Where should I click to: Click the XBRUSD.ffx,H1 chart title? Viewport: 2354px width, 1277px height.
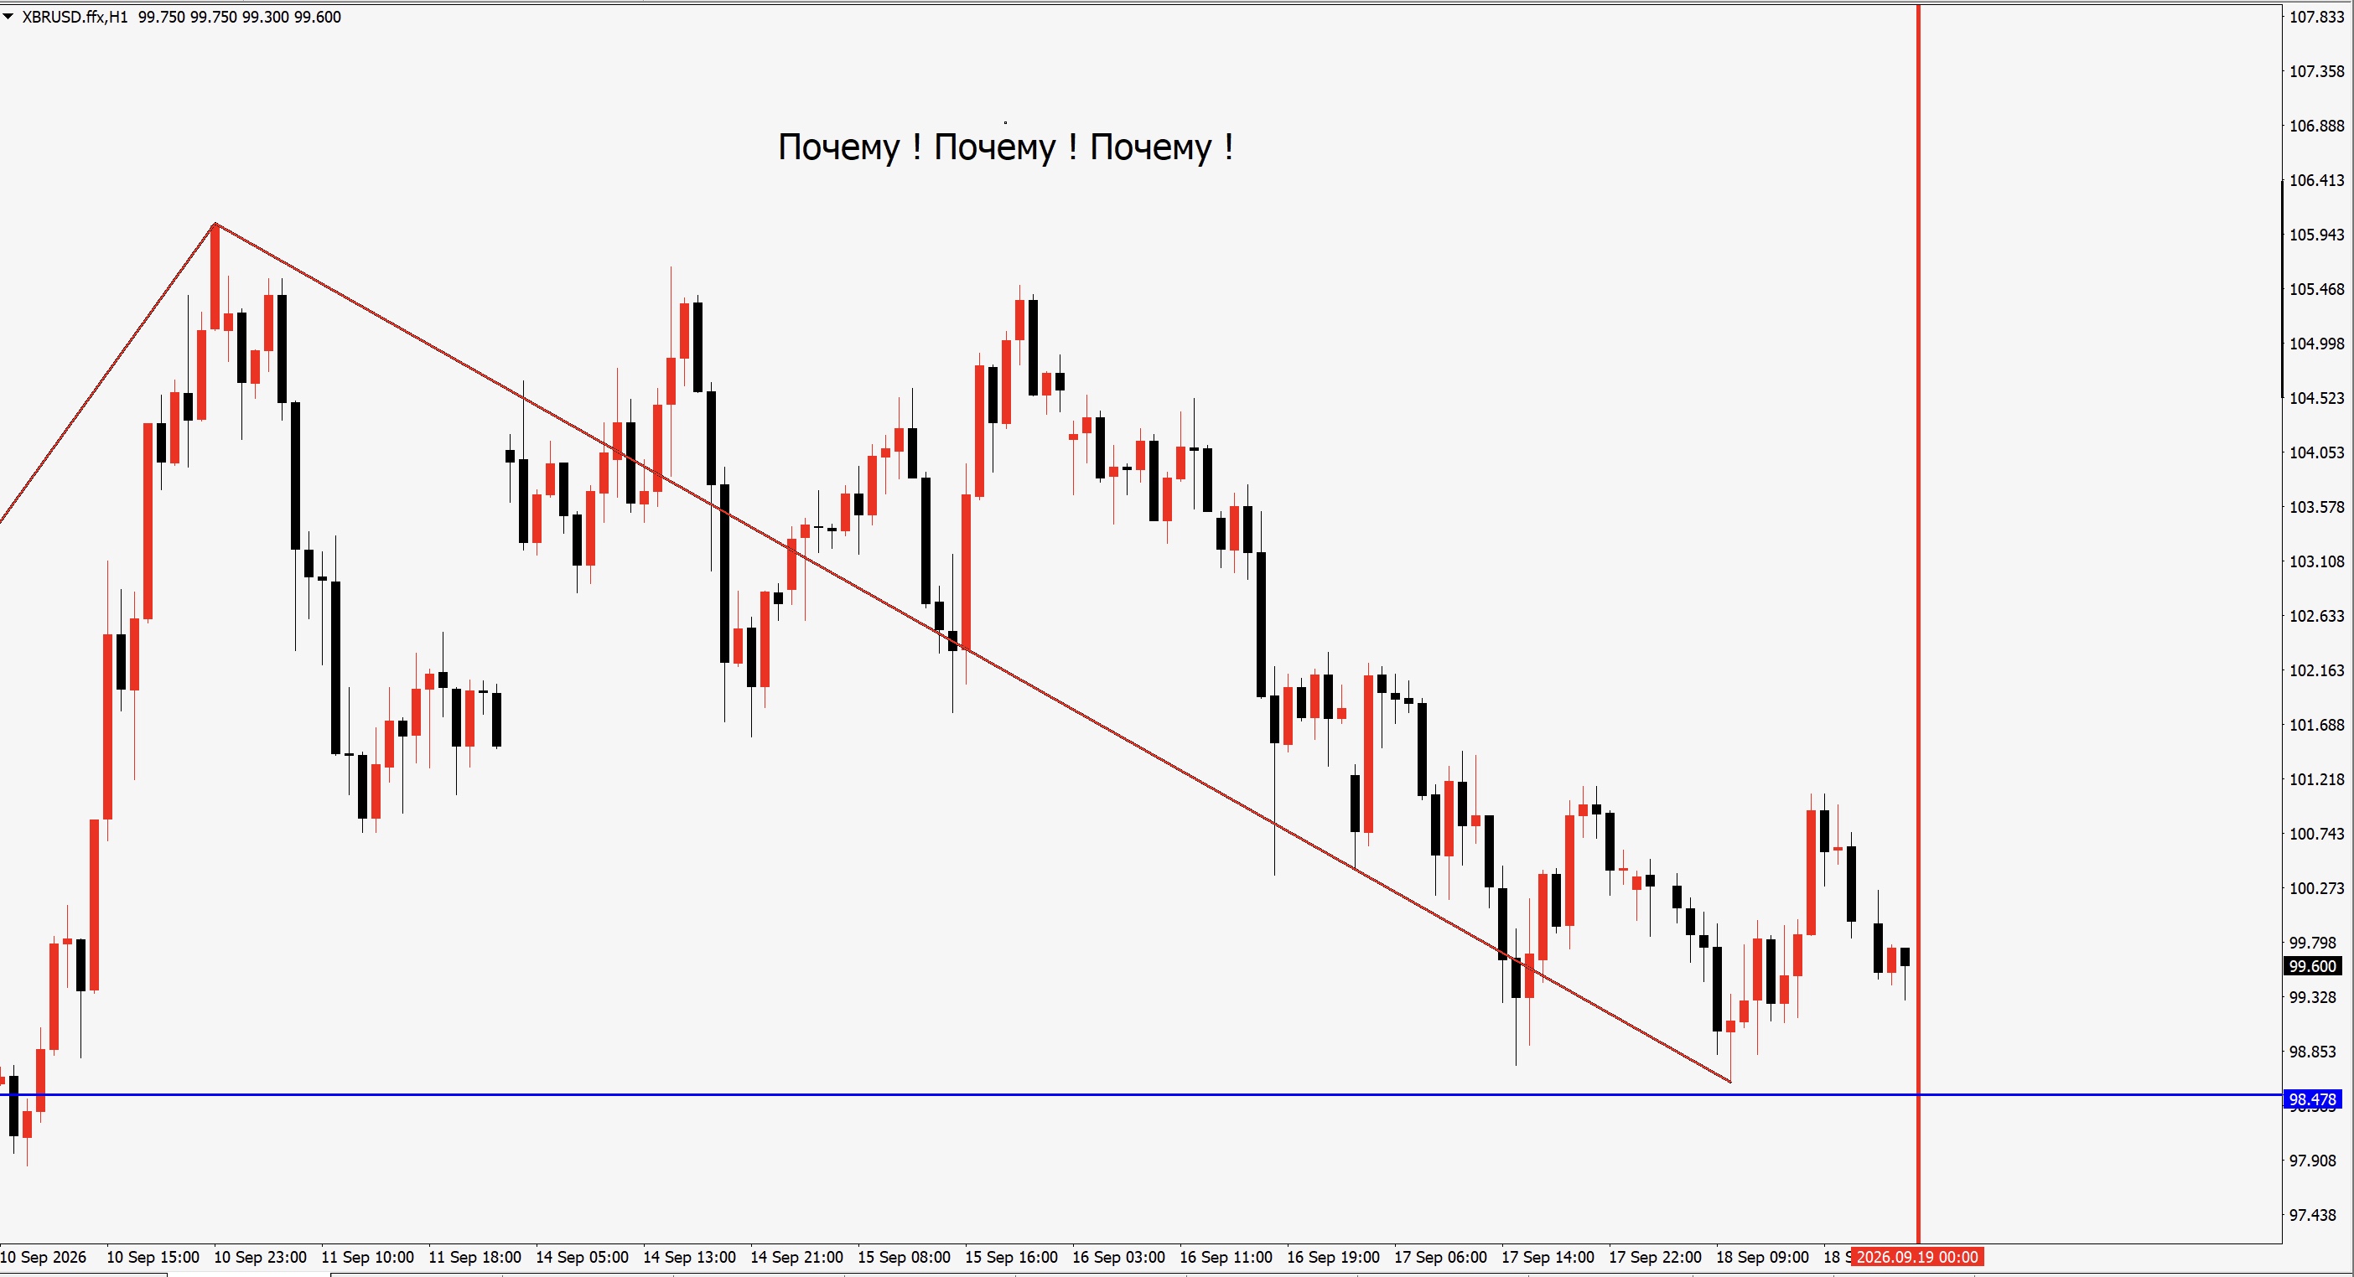[75, 17]
